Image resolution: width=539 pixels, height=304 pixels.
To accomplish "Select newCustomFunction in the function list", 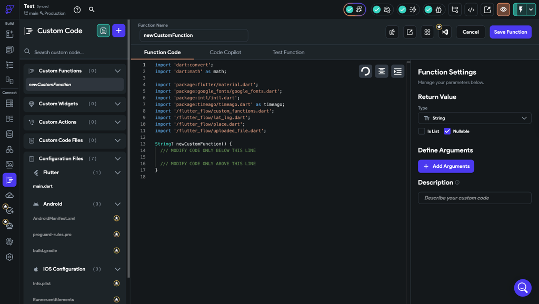I will pos(75,85).
